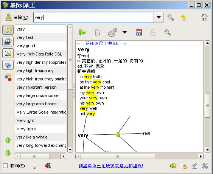Screen dimensions: 213x174
Task: Select the magic wand sidebar mode
Action: pos(8,30)
